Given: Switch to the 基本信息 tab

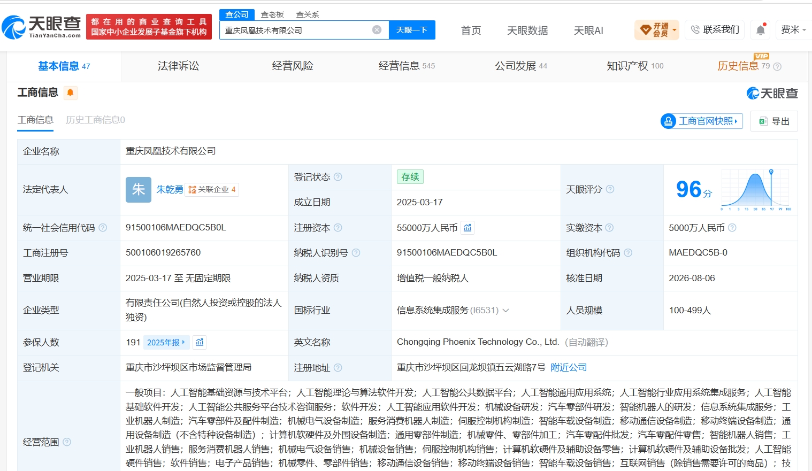Looking at the screenshot, I should point(64,66).
